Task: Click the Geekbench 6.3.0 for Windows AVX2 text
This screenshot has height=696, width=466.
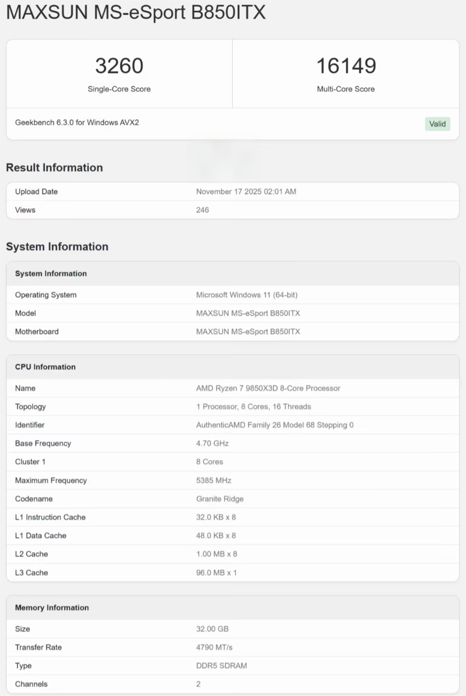Action: [x=77, y=122]
